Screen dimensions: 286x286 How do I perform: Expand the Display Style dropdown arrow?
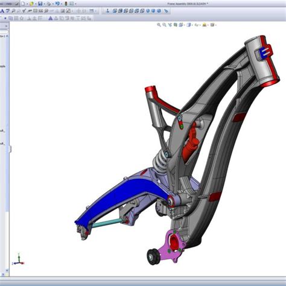(x=192, y=25)
